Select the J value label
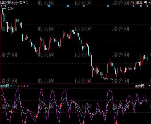Image resolution: width=151 pixels, height=124 pixels. click(x=26, y=86)
